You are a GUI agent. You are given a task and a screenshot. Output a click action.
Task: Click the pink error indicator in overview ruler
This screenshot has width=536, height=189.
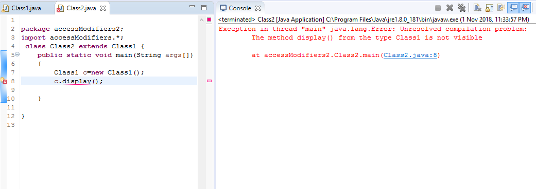[209, 20]
